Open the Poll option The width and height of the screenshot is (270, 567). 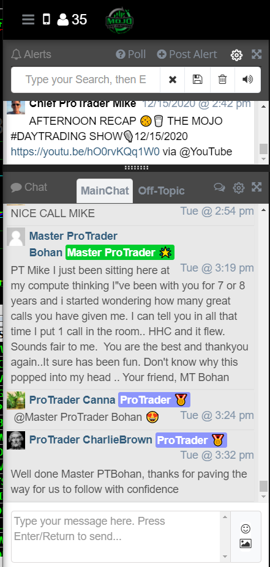(x=130, y=54)
